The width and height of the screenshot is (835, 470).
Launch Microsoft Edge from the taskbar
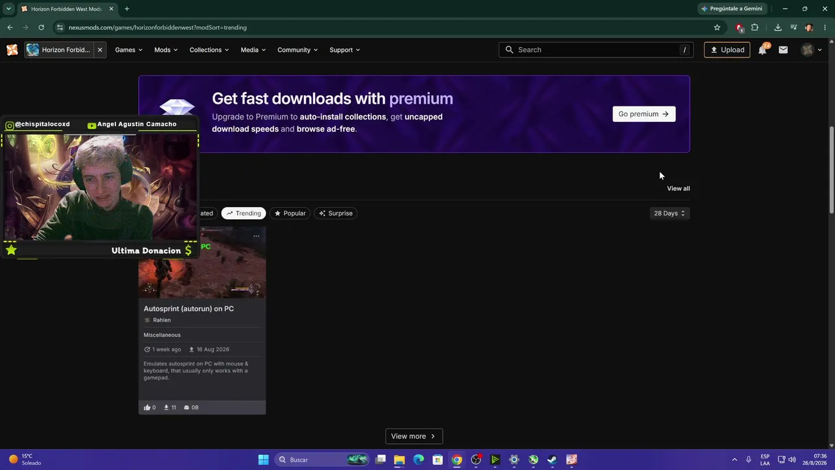[419, 460]
